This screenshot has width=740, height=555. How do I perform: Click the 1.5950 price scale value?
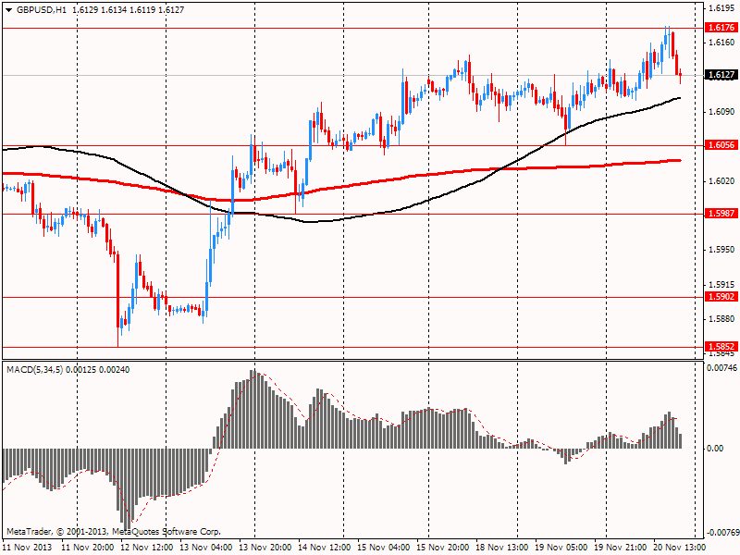click(x=721, y=250)
